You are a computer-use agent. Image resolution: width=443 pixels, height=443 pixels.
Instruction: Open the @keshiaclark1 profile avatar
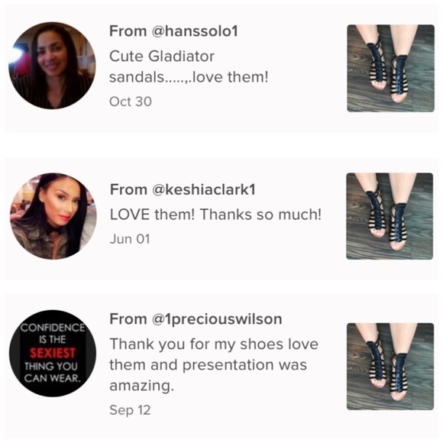(53, 216)
